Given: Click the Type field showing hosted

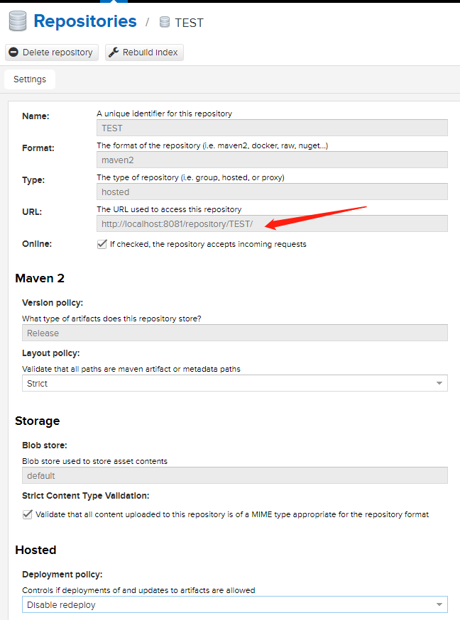Looking at the screenshot, I should tap(272, 192).
